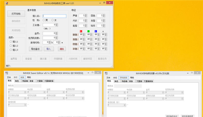203x117 pixels.
Task: Adjust the 金币 spinner arrows
Action: tap(56, 34)
